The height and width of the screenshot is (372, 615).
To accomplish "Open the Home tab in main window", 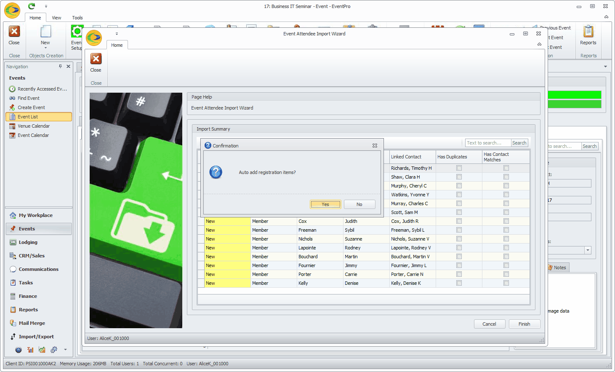I will tap(35, 18).
